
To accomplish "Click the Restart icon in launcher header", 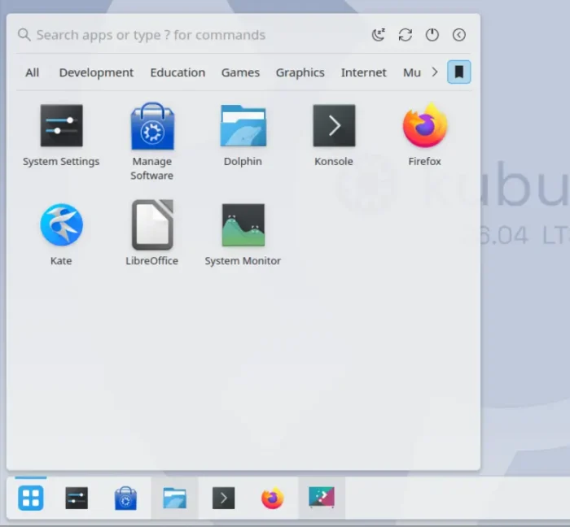I will [x=406, y=35].
